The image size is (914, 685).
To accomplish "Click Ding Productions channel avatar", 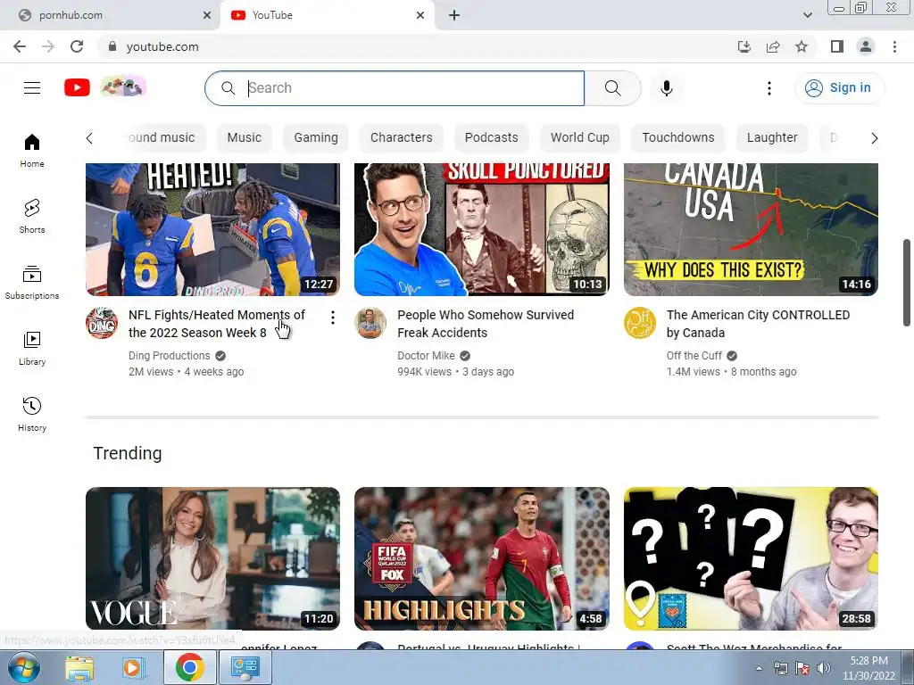I will pos(102,323).
